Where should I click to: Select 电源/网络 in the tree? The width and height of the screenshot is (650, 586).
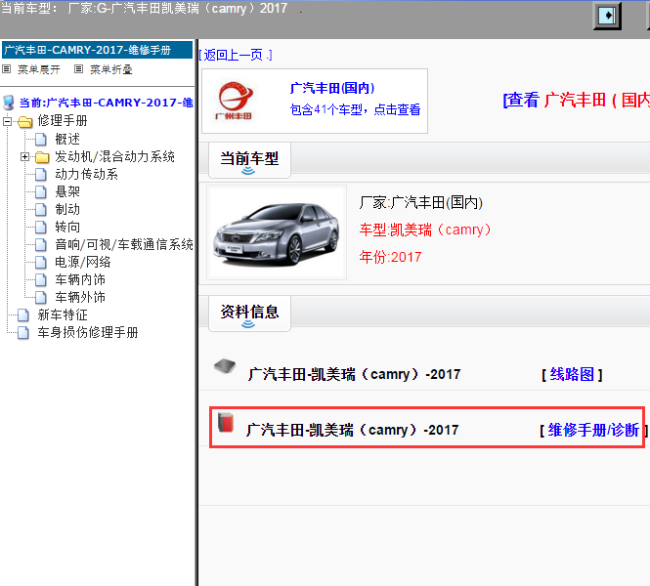coord(83,262)
